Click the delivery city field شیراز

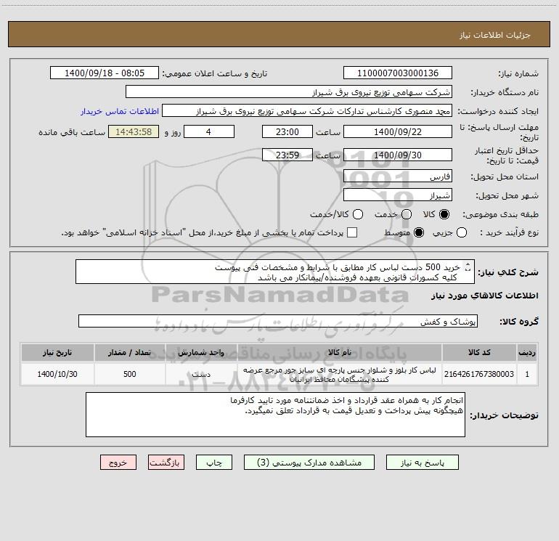coord(398,195)
